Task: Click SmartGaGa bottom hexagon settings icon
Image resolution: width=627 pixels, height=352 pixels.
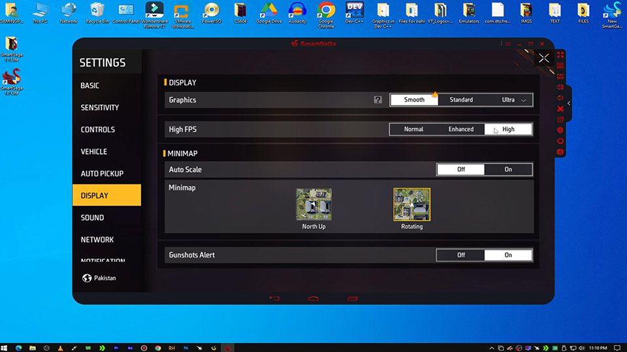Action: [560, 152]
